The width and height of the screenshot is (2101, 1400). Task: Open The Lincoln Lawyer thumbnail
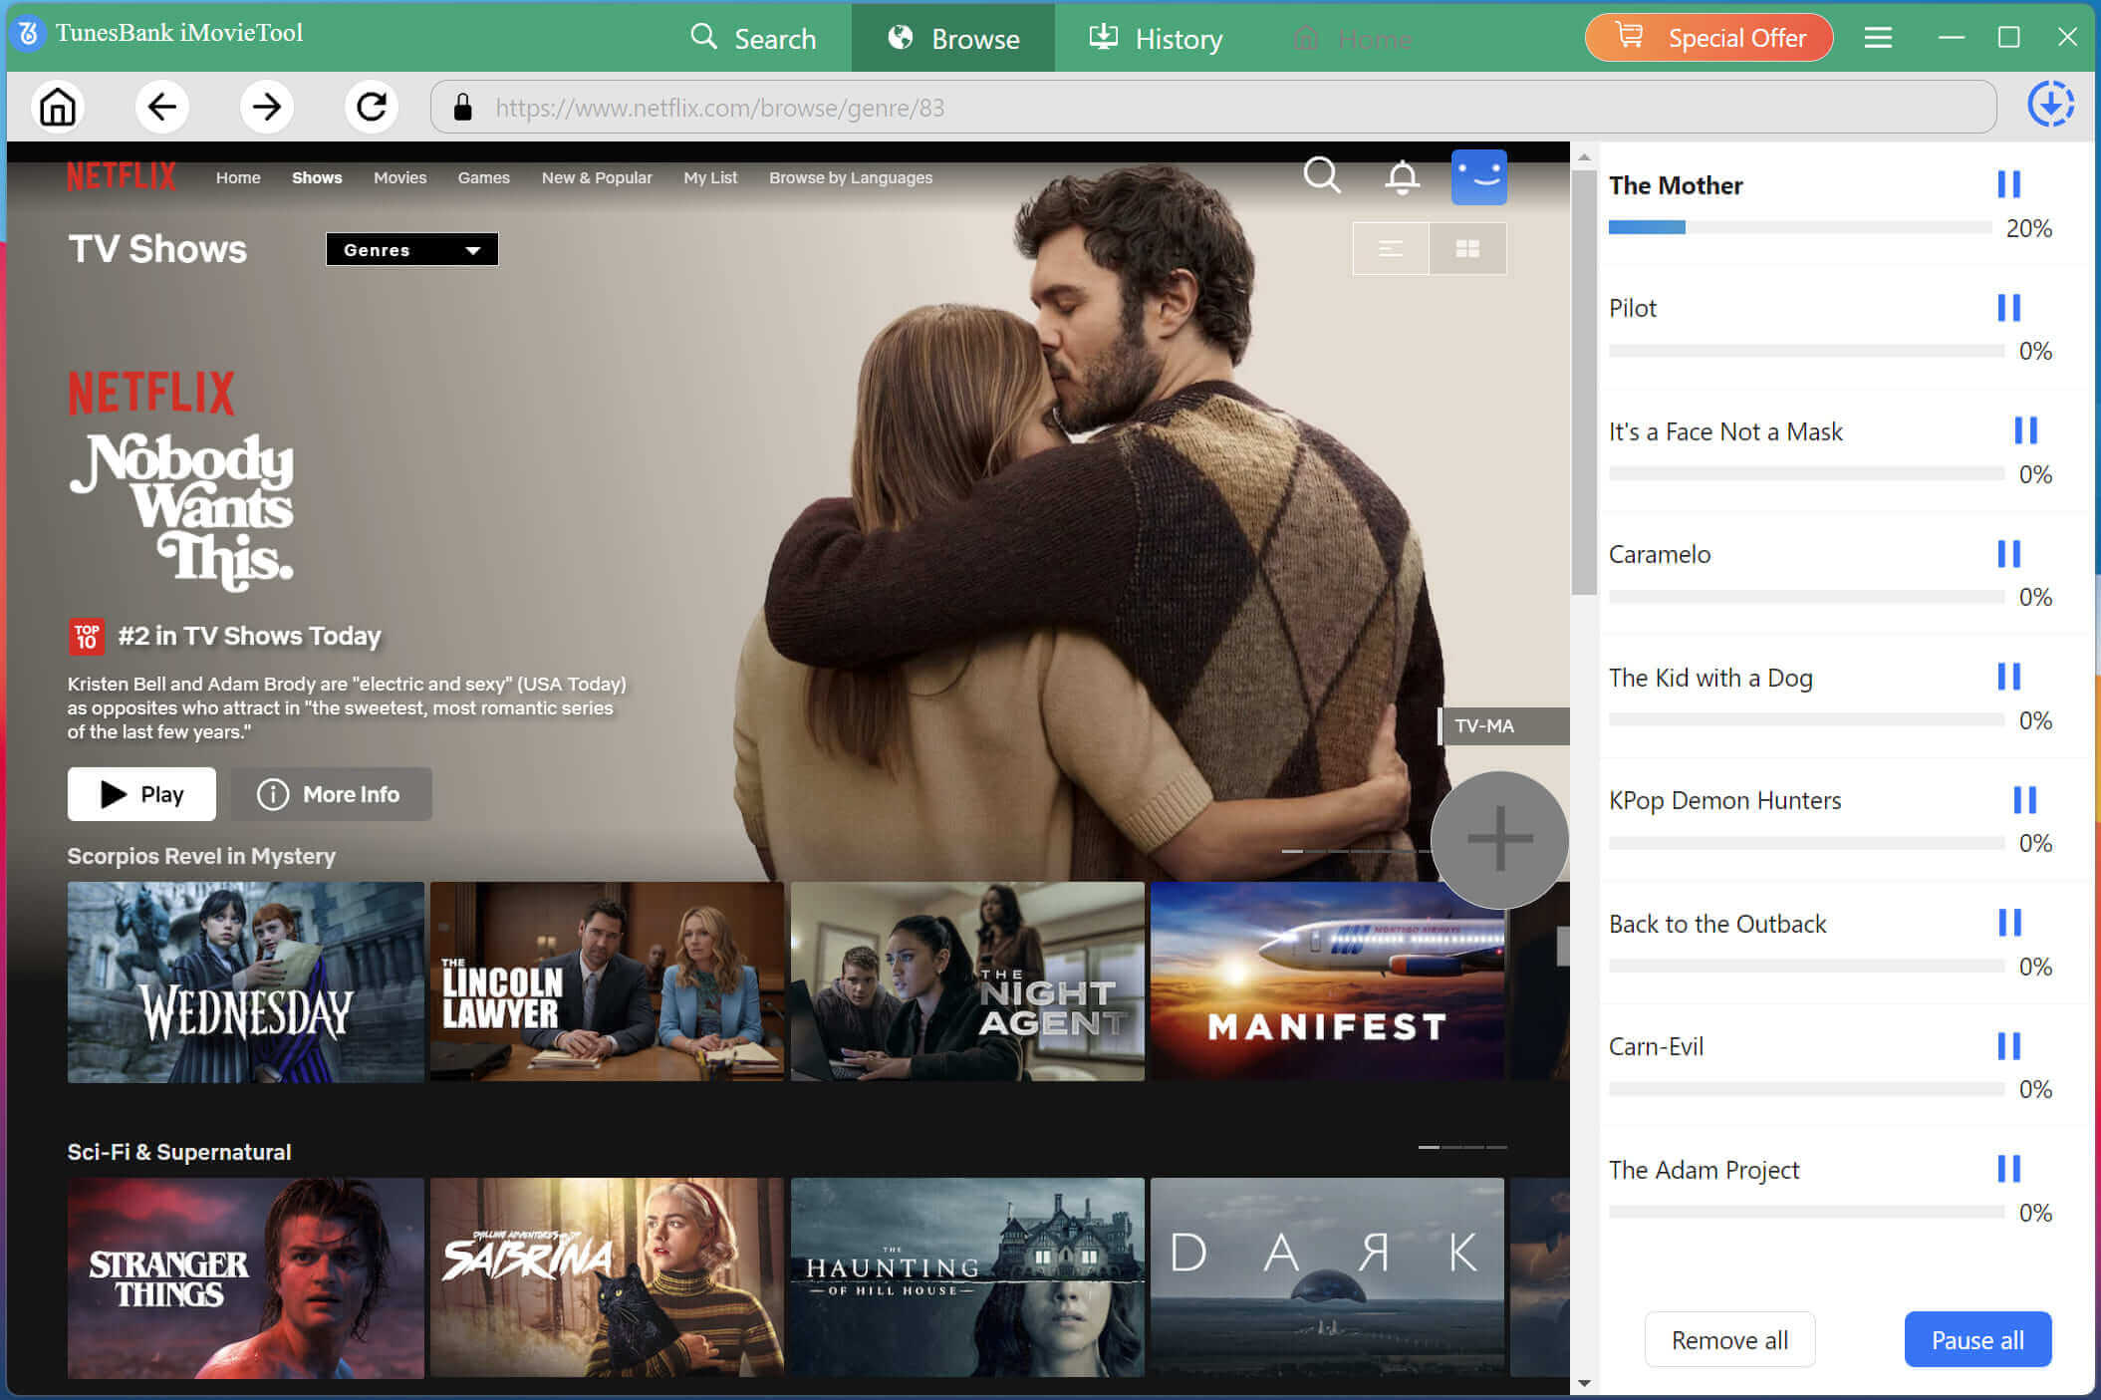[607, 981]
